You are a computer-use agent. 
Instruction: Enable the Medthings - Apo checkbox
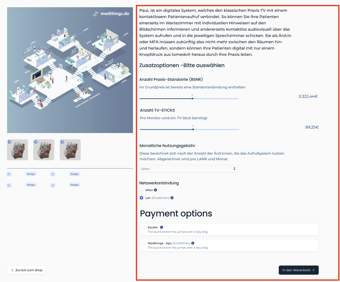click(144, 243)
